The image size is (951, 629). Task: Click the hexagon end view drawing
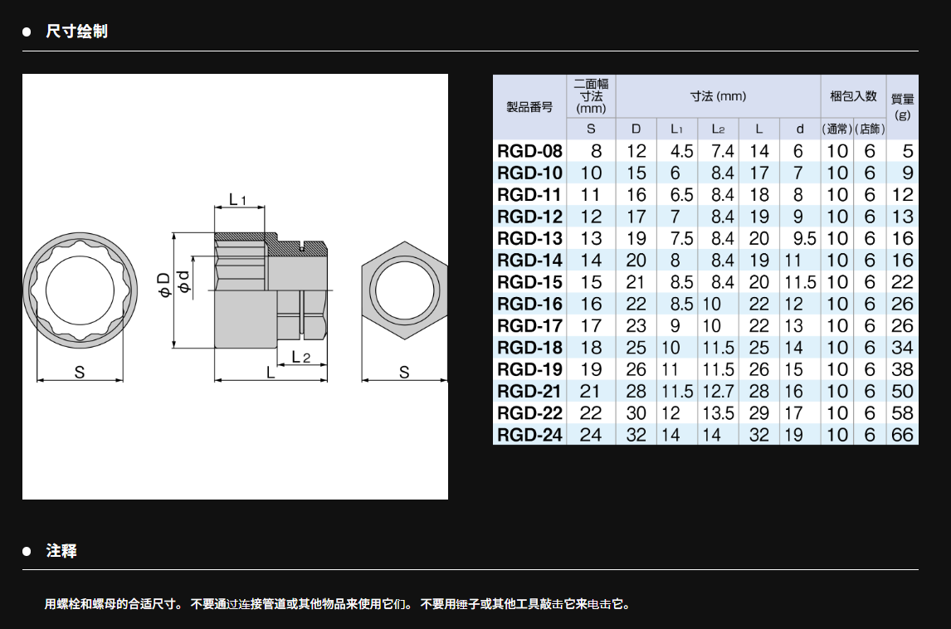[x=403, y=290]
